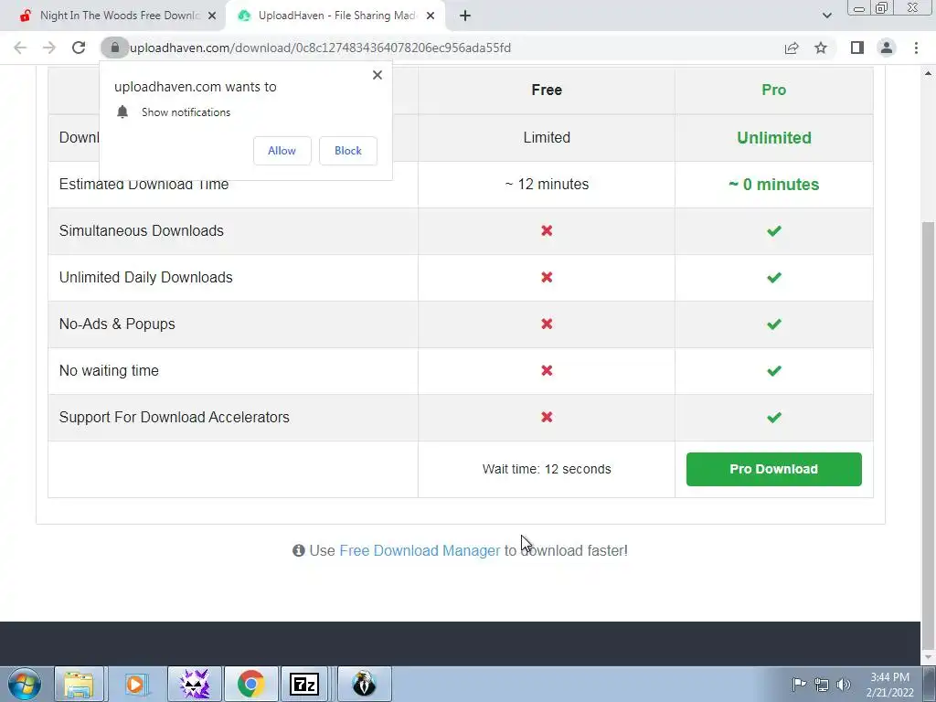Click the info icon before Use text
Image resolution: width=936 pixels, height=702 pixels.
point(299,550)
